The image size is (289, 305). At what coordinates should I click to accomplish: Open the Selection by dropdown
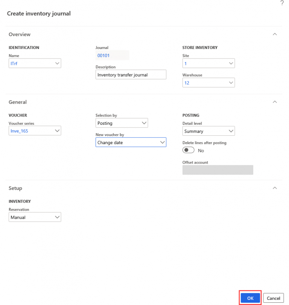144,123
